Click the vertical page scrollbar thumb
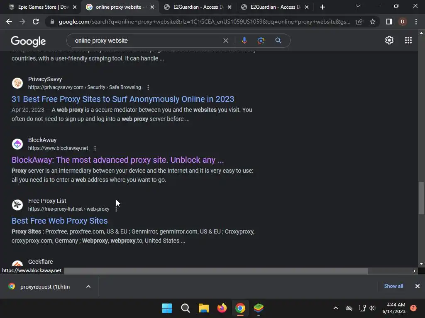 pos(421,198)
